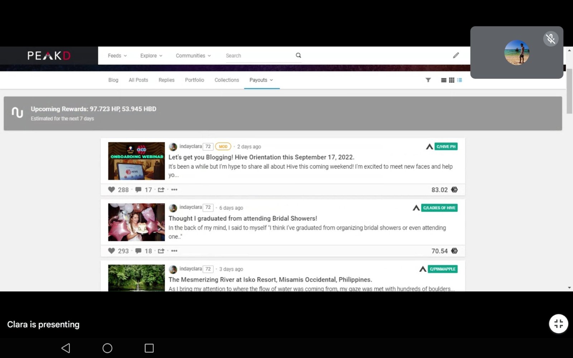Open the river forest post thumbnail
Screen dimensions: 573x358
tap(136, 278)
